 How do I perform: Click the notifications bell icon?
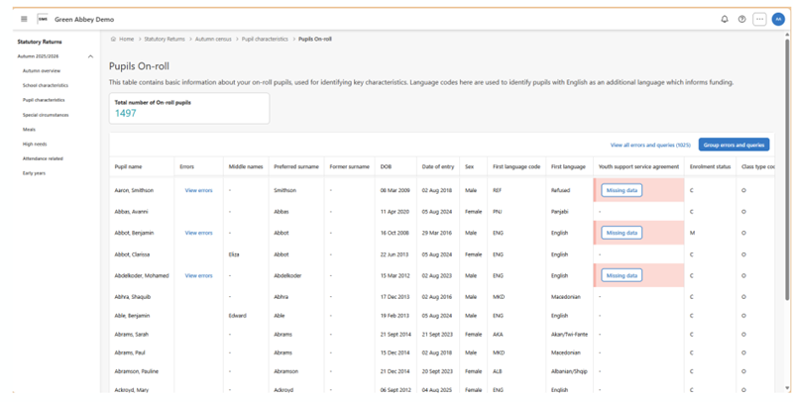(725, 19)
